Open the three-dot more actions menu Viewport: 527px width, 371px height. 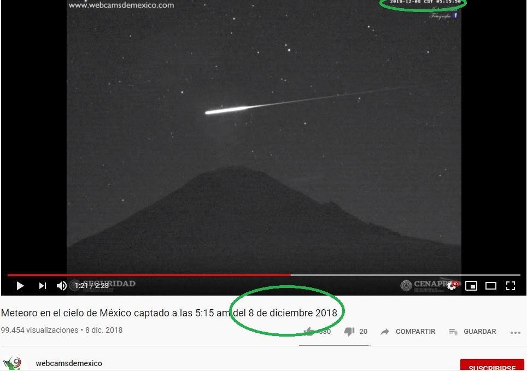pos(515,332)
